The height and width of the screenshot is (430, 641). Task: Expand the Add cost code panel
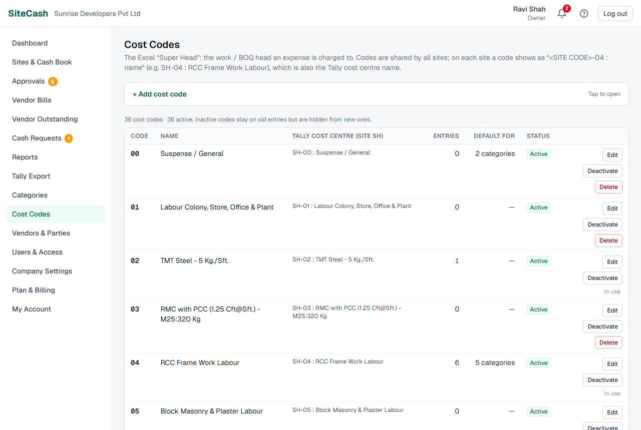(376, 94)
